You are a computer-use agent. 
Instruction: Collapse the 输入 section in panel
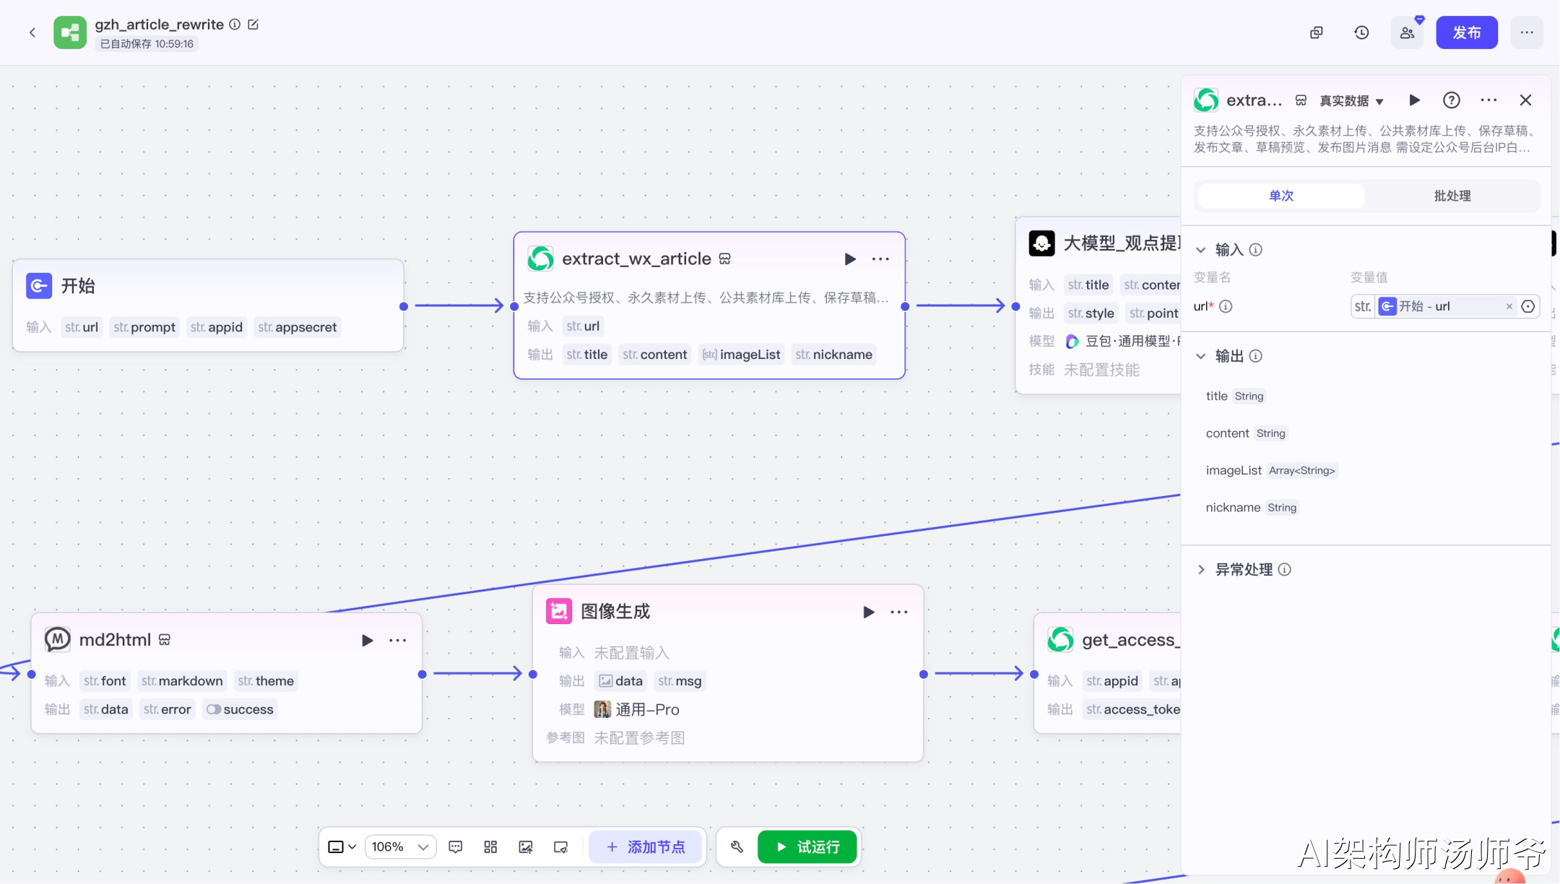(x=1201, y=250)
